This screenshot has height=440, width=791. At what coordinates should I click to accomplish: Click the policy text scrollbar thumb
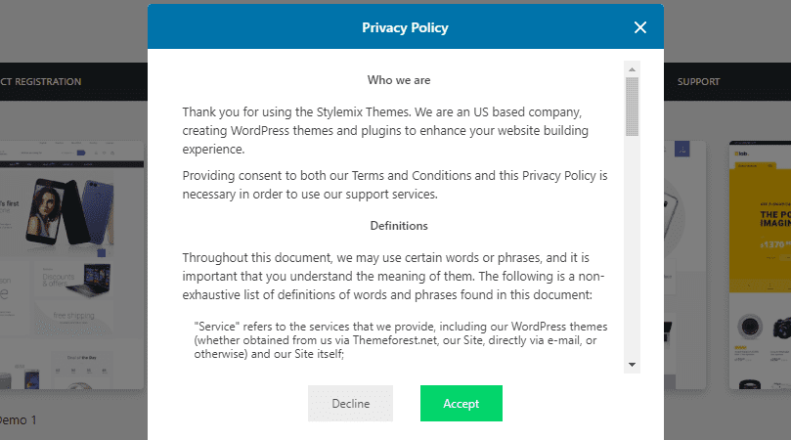pos(633,106)
